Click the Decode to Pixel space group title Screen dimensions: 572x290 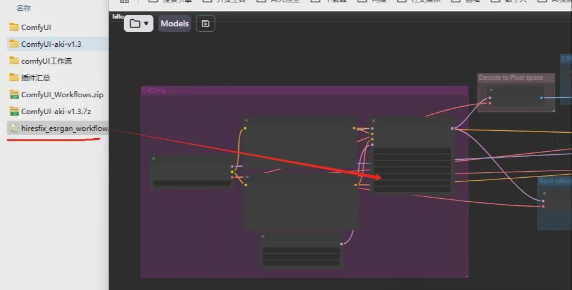pyautogui.click(x=511, y=77)
